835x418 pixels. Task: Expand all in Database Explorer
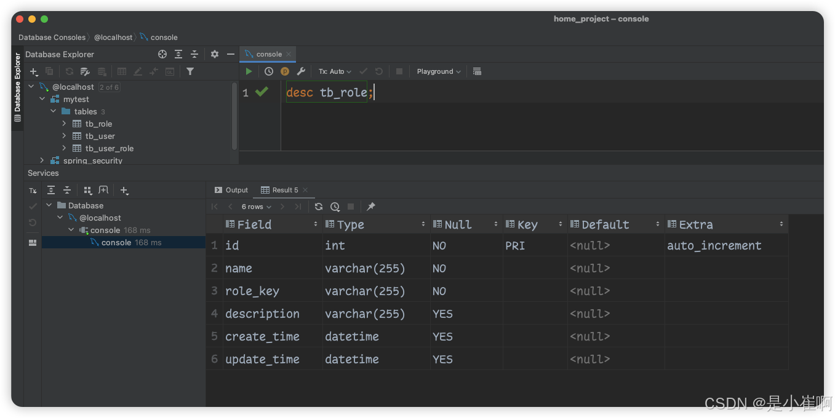(178, 54)
